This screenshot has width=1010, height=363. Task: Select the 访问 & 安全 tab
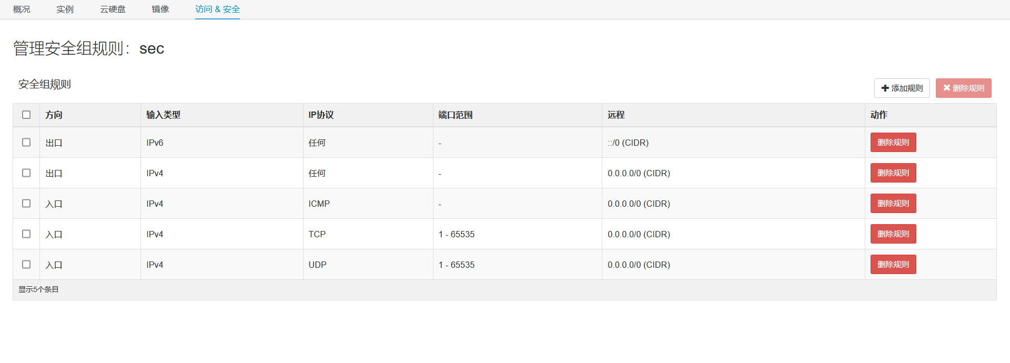pyautogui.click(x=217, y=9)
